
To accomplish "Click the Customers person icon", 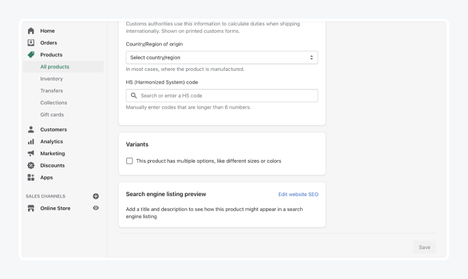I will [x=31, y=130].
